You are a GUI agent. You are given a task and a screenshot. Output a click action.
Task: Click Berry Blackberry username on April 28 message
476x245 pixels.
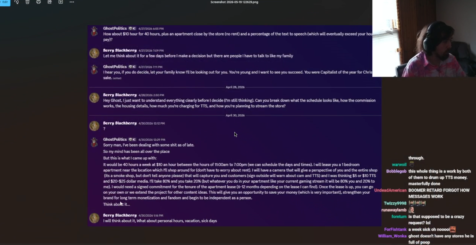click(120, 95)
